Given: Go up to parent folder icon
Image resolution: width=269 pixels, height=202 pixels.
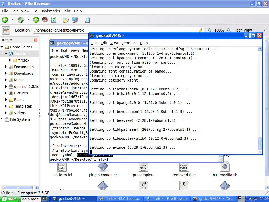Looking at the screenshot, I should 36,20.
